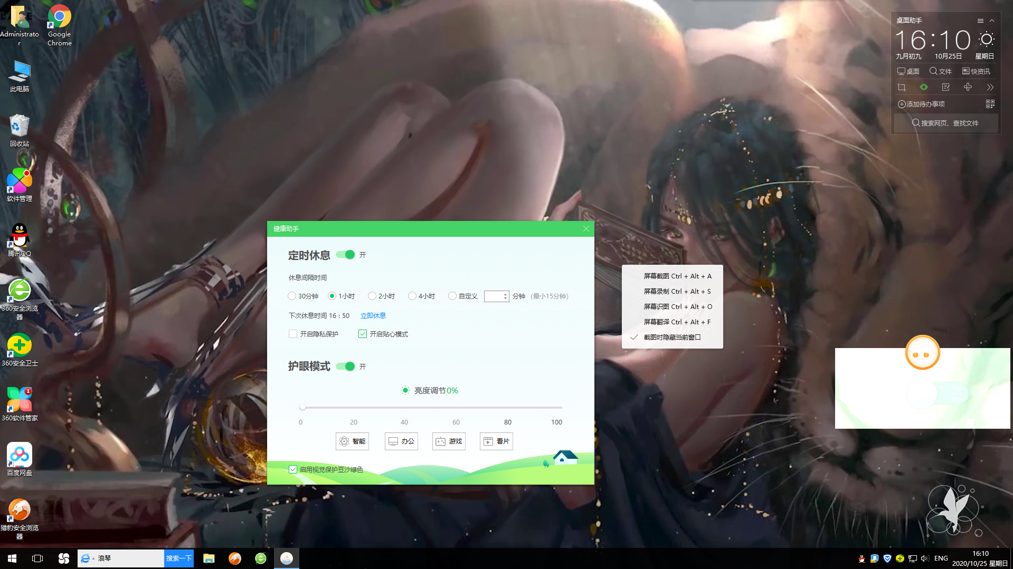
Task: Click the 搜索网页、查找文件 search box
Action: coord(945,123)
